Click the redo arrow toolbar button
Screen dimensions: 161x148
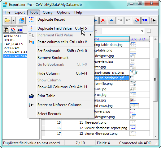[x=120, y=20]
